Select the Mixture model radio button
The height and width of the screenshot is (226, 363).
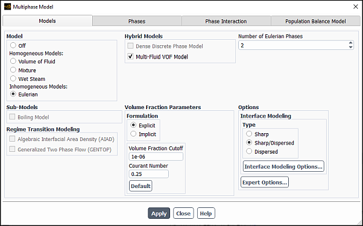13,70
